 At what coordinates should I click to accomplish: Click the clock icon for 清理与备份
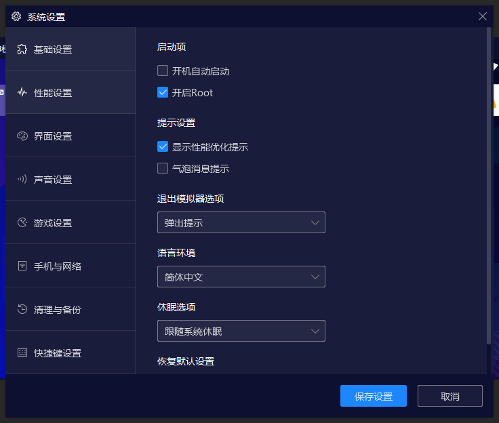pyautogui.click(x=22, y=309)
